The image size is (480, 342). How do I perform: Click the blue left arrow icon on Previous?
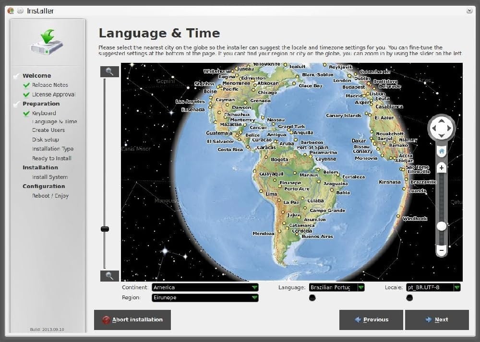click(x=358, y=319)
